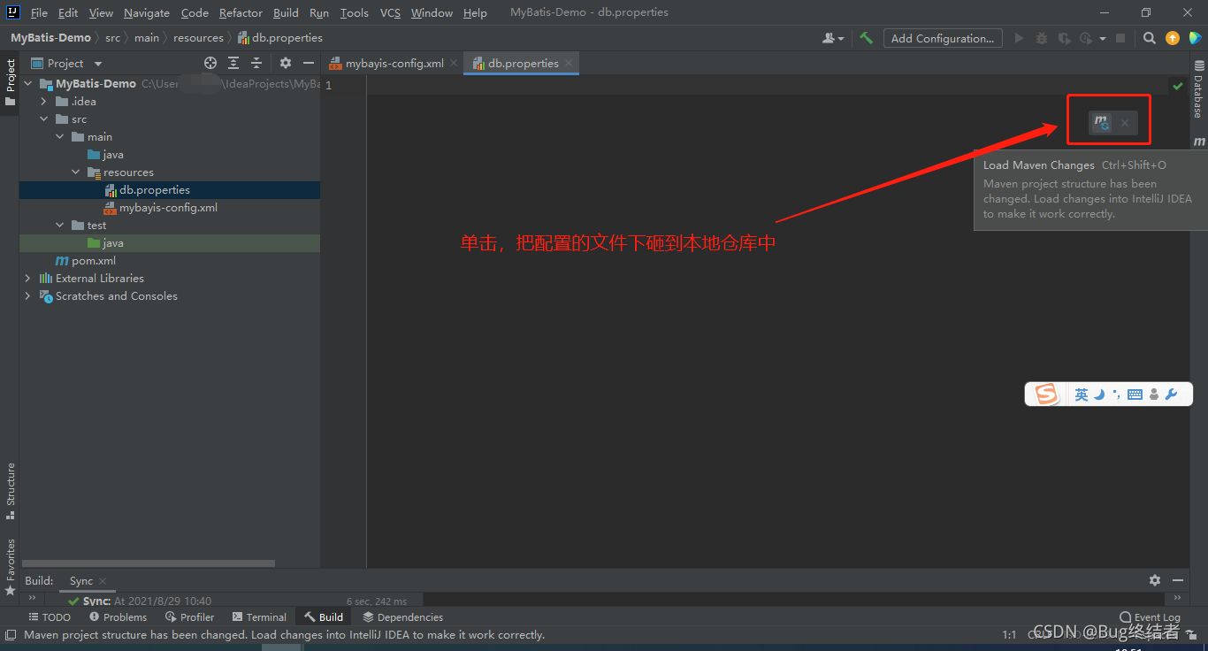1208x651 pixels.
Task: Open the Favorites tool window
Action: (10, 566)
